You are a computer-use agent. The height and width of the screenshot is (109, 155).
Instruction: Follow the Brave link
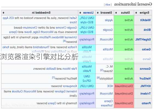click(x=28, y=32)
